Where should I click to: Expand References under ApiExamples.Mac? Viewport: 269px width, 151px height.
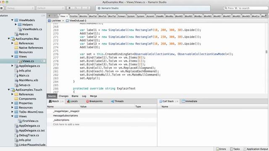tap(12, 43)
